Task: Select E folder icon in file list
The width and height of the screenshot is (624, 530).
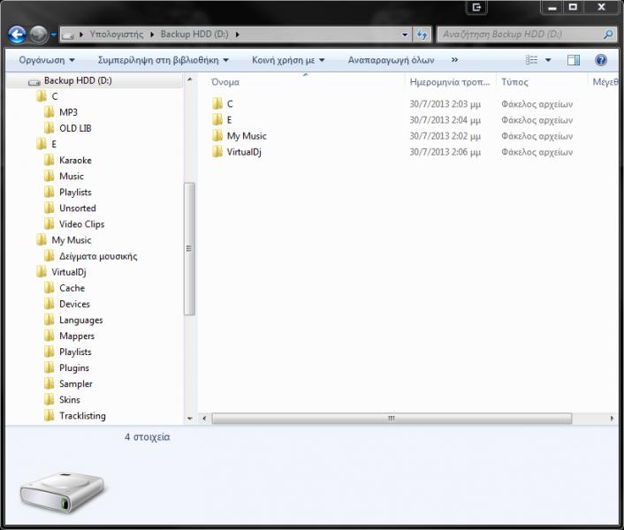Action: tap(217, 119)
